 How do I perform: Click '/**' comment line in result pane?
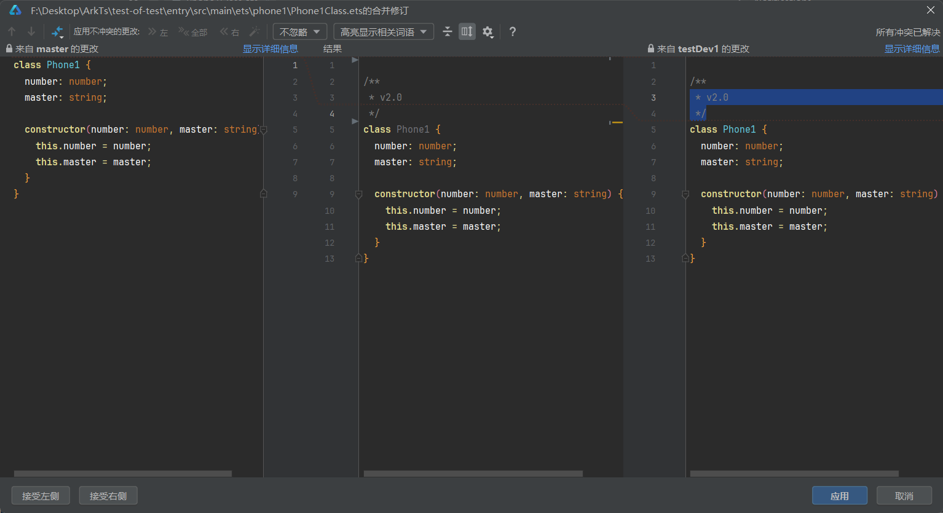click(x=372, y=82)
